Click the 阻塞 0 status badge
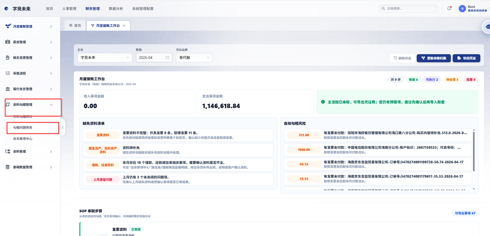The height and width of the screenshot is (236, 490). click(x=471, y=80)
